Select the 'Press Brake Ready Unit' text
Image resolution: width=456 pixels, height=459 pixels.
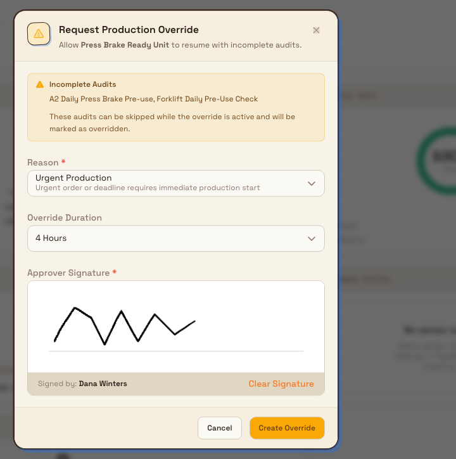click(125, 45)
